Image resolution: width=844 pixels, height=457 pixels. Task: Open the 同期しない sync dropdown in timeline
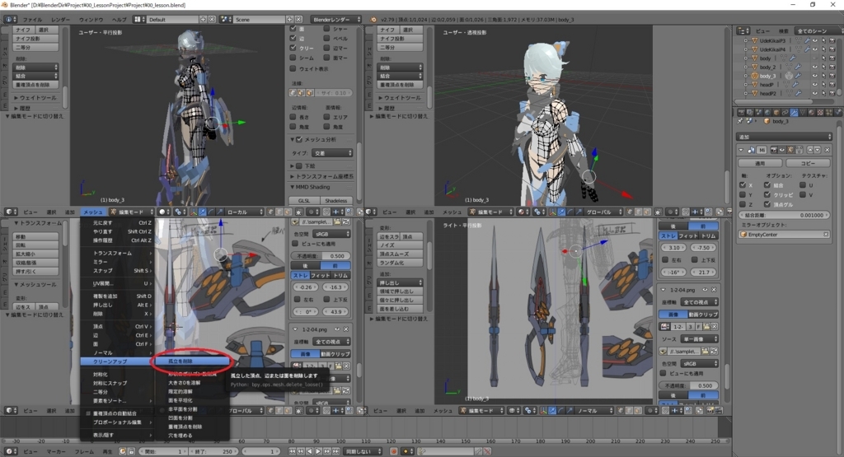tap(363, 451)
